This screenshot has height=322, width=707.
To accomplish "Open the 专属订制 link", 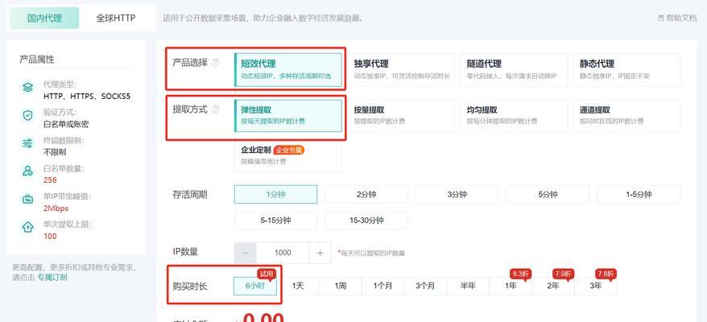I will [52, 278].
